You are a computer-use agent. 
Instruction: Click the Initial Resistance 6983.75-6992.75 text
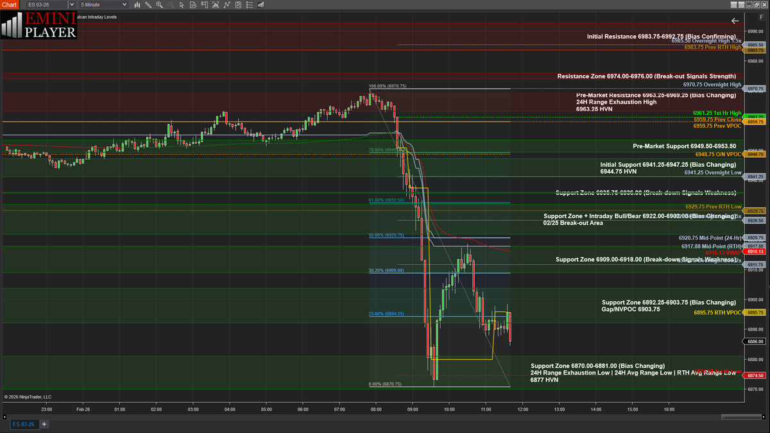pos(662,37)
